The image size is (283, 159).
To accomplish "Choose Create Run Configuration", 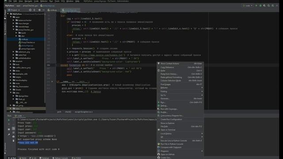I will click(x=180, y=119).
